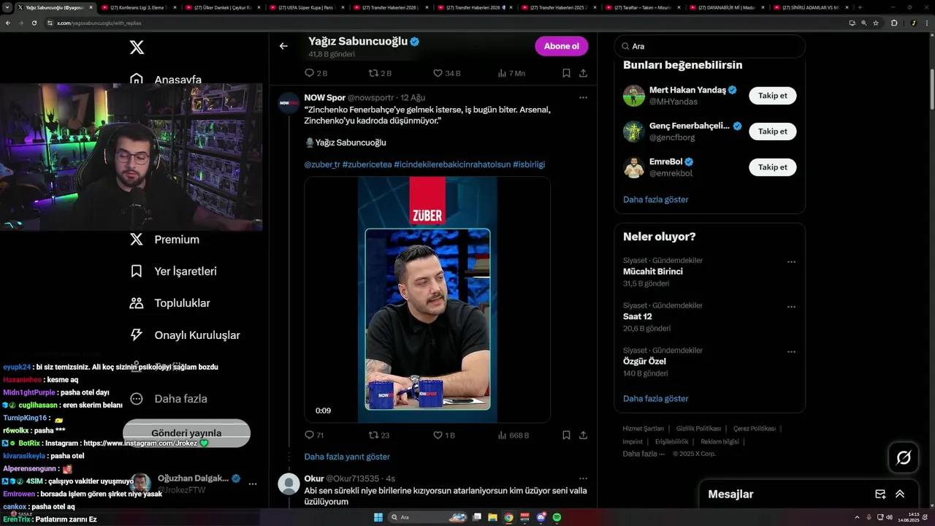Expand the Daha fazla sidebar menu
935x526 pixels.
click(x=168, y=399)
